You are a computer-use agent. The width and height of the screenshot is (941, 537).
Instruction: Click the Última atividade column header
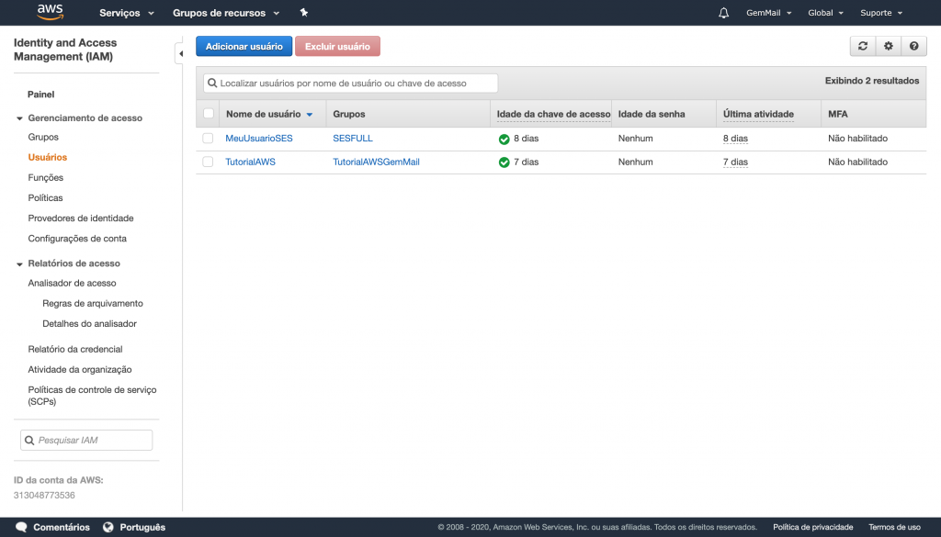pyautogui.click(x=758, y=114)
